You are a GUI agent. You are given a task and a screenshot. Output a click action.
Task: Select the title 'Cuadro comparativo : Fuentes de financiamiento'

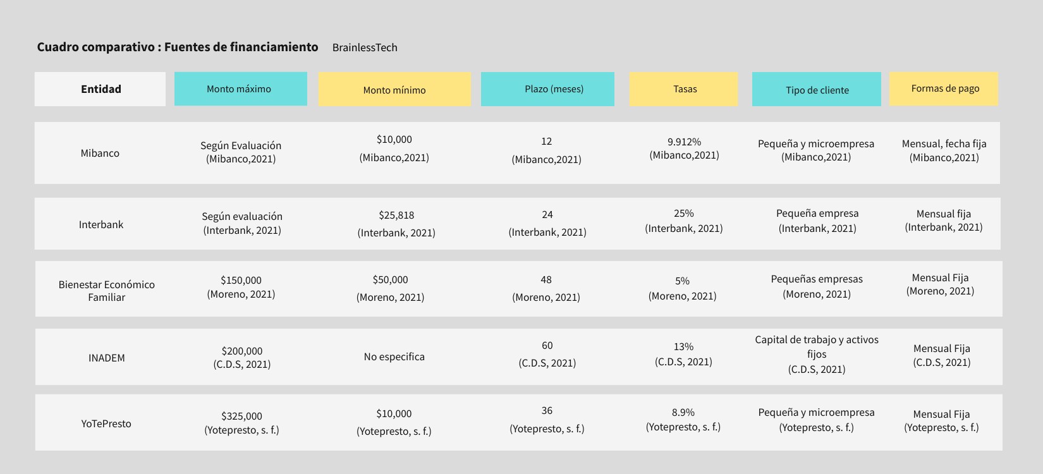point(178,47)
